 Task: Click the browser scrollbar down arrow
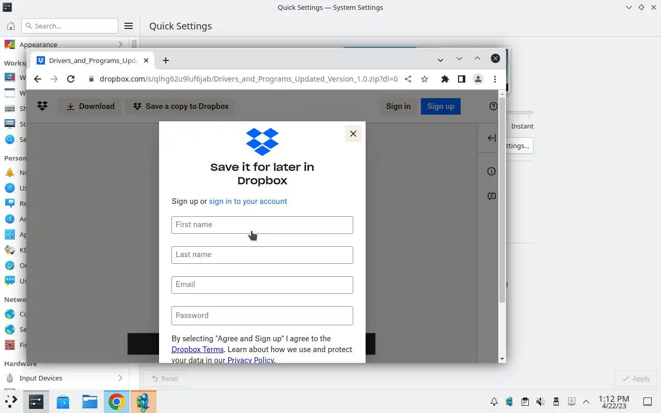502,359
